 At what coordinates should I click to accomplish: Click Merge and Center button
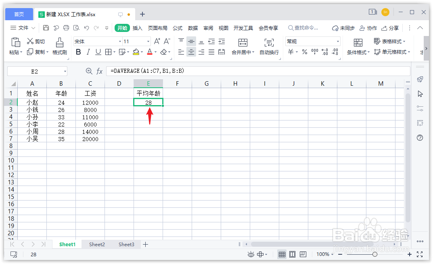(243, 46)
